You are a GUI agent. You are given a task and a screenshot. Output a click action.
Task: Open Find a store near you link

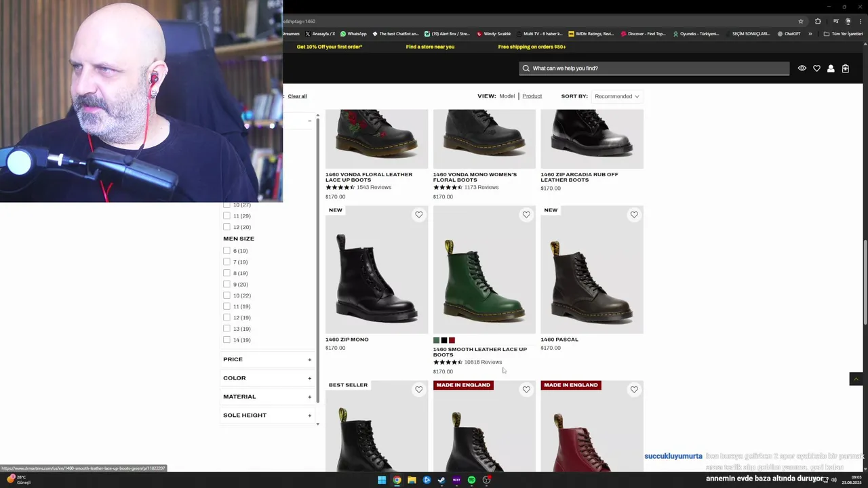430,47
